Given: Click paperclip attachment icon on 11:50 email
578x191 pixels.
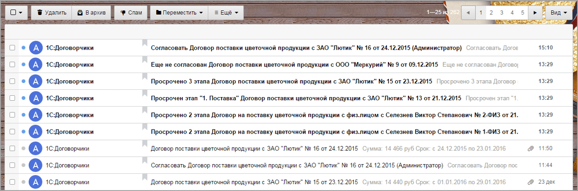Looking at the screenshot, I should point(531,148).
